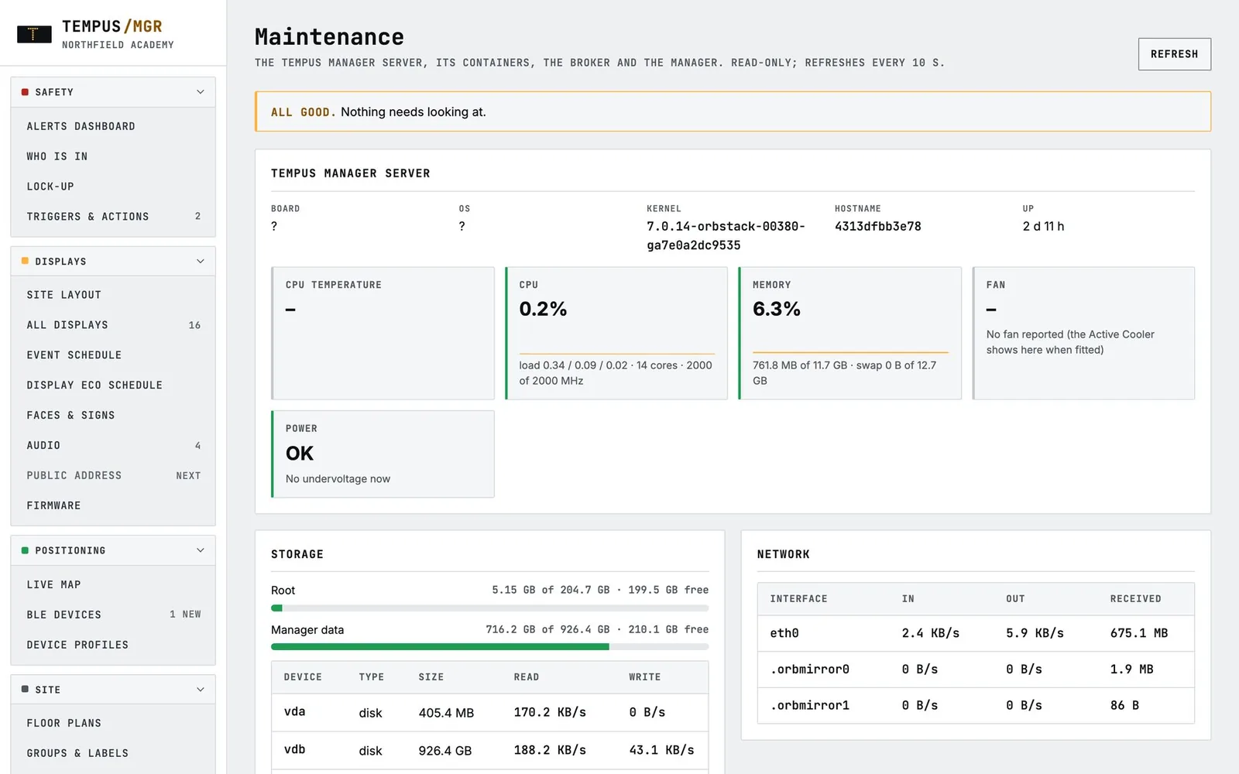1239x774 pixels.
Task: Click vdb write rate 43.1 KB/s
Action: tap(661, 750)
